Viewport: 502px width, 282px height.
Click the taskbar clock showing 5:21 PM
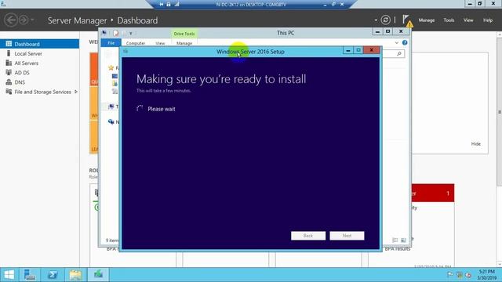point(487,275)
